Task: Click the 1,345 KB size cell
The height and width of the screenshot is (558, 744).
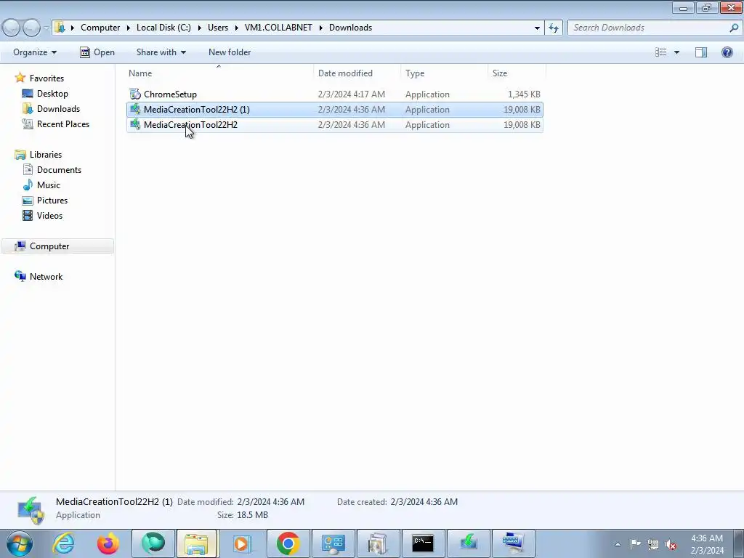Action: [x=524, y=94]
